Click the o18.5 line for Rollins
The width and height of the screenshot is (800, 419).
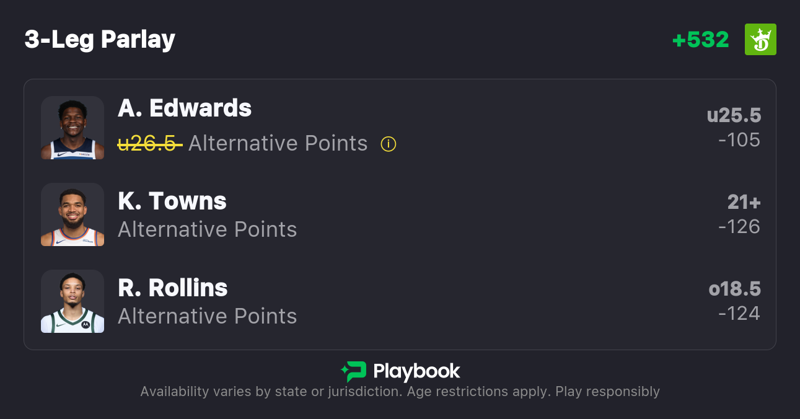click(x=734, y=289)
